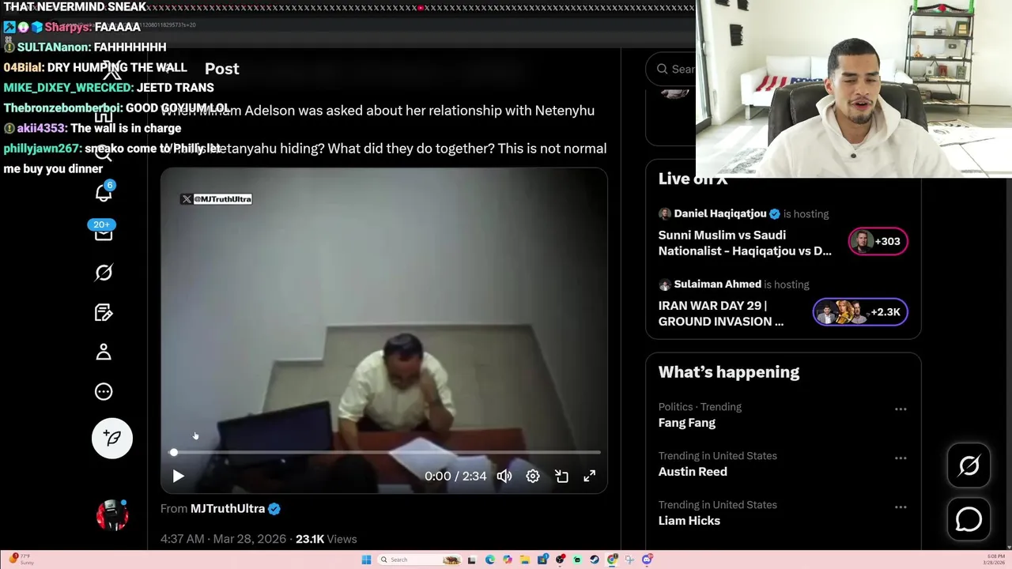Click chat message from Thebronzebomberboi

click(x=116, y=107)
